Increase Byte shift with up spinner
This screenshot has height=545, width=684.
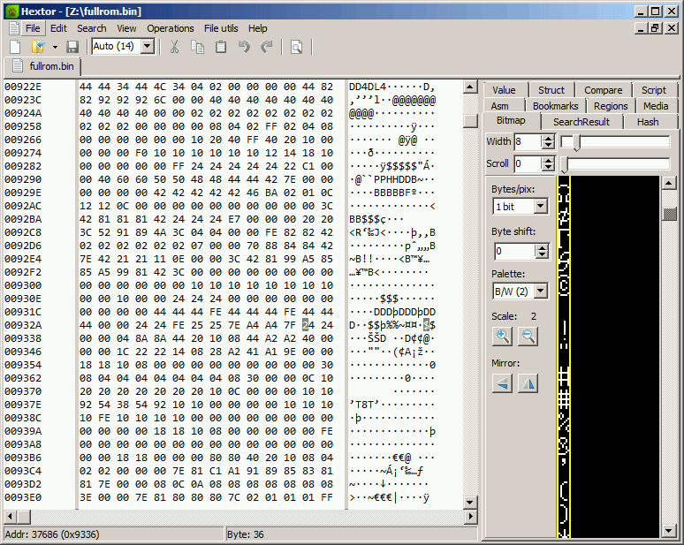542,247
